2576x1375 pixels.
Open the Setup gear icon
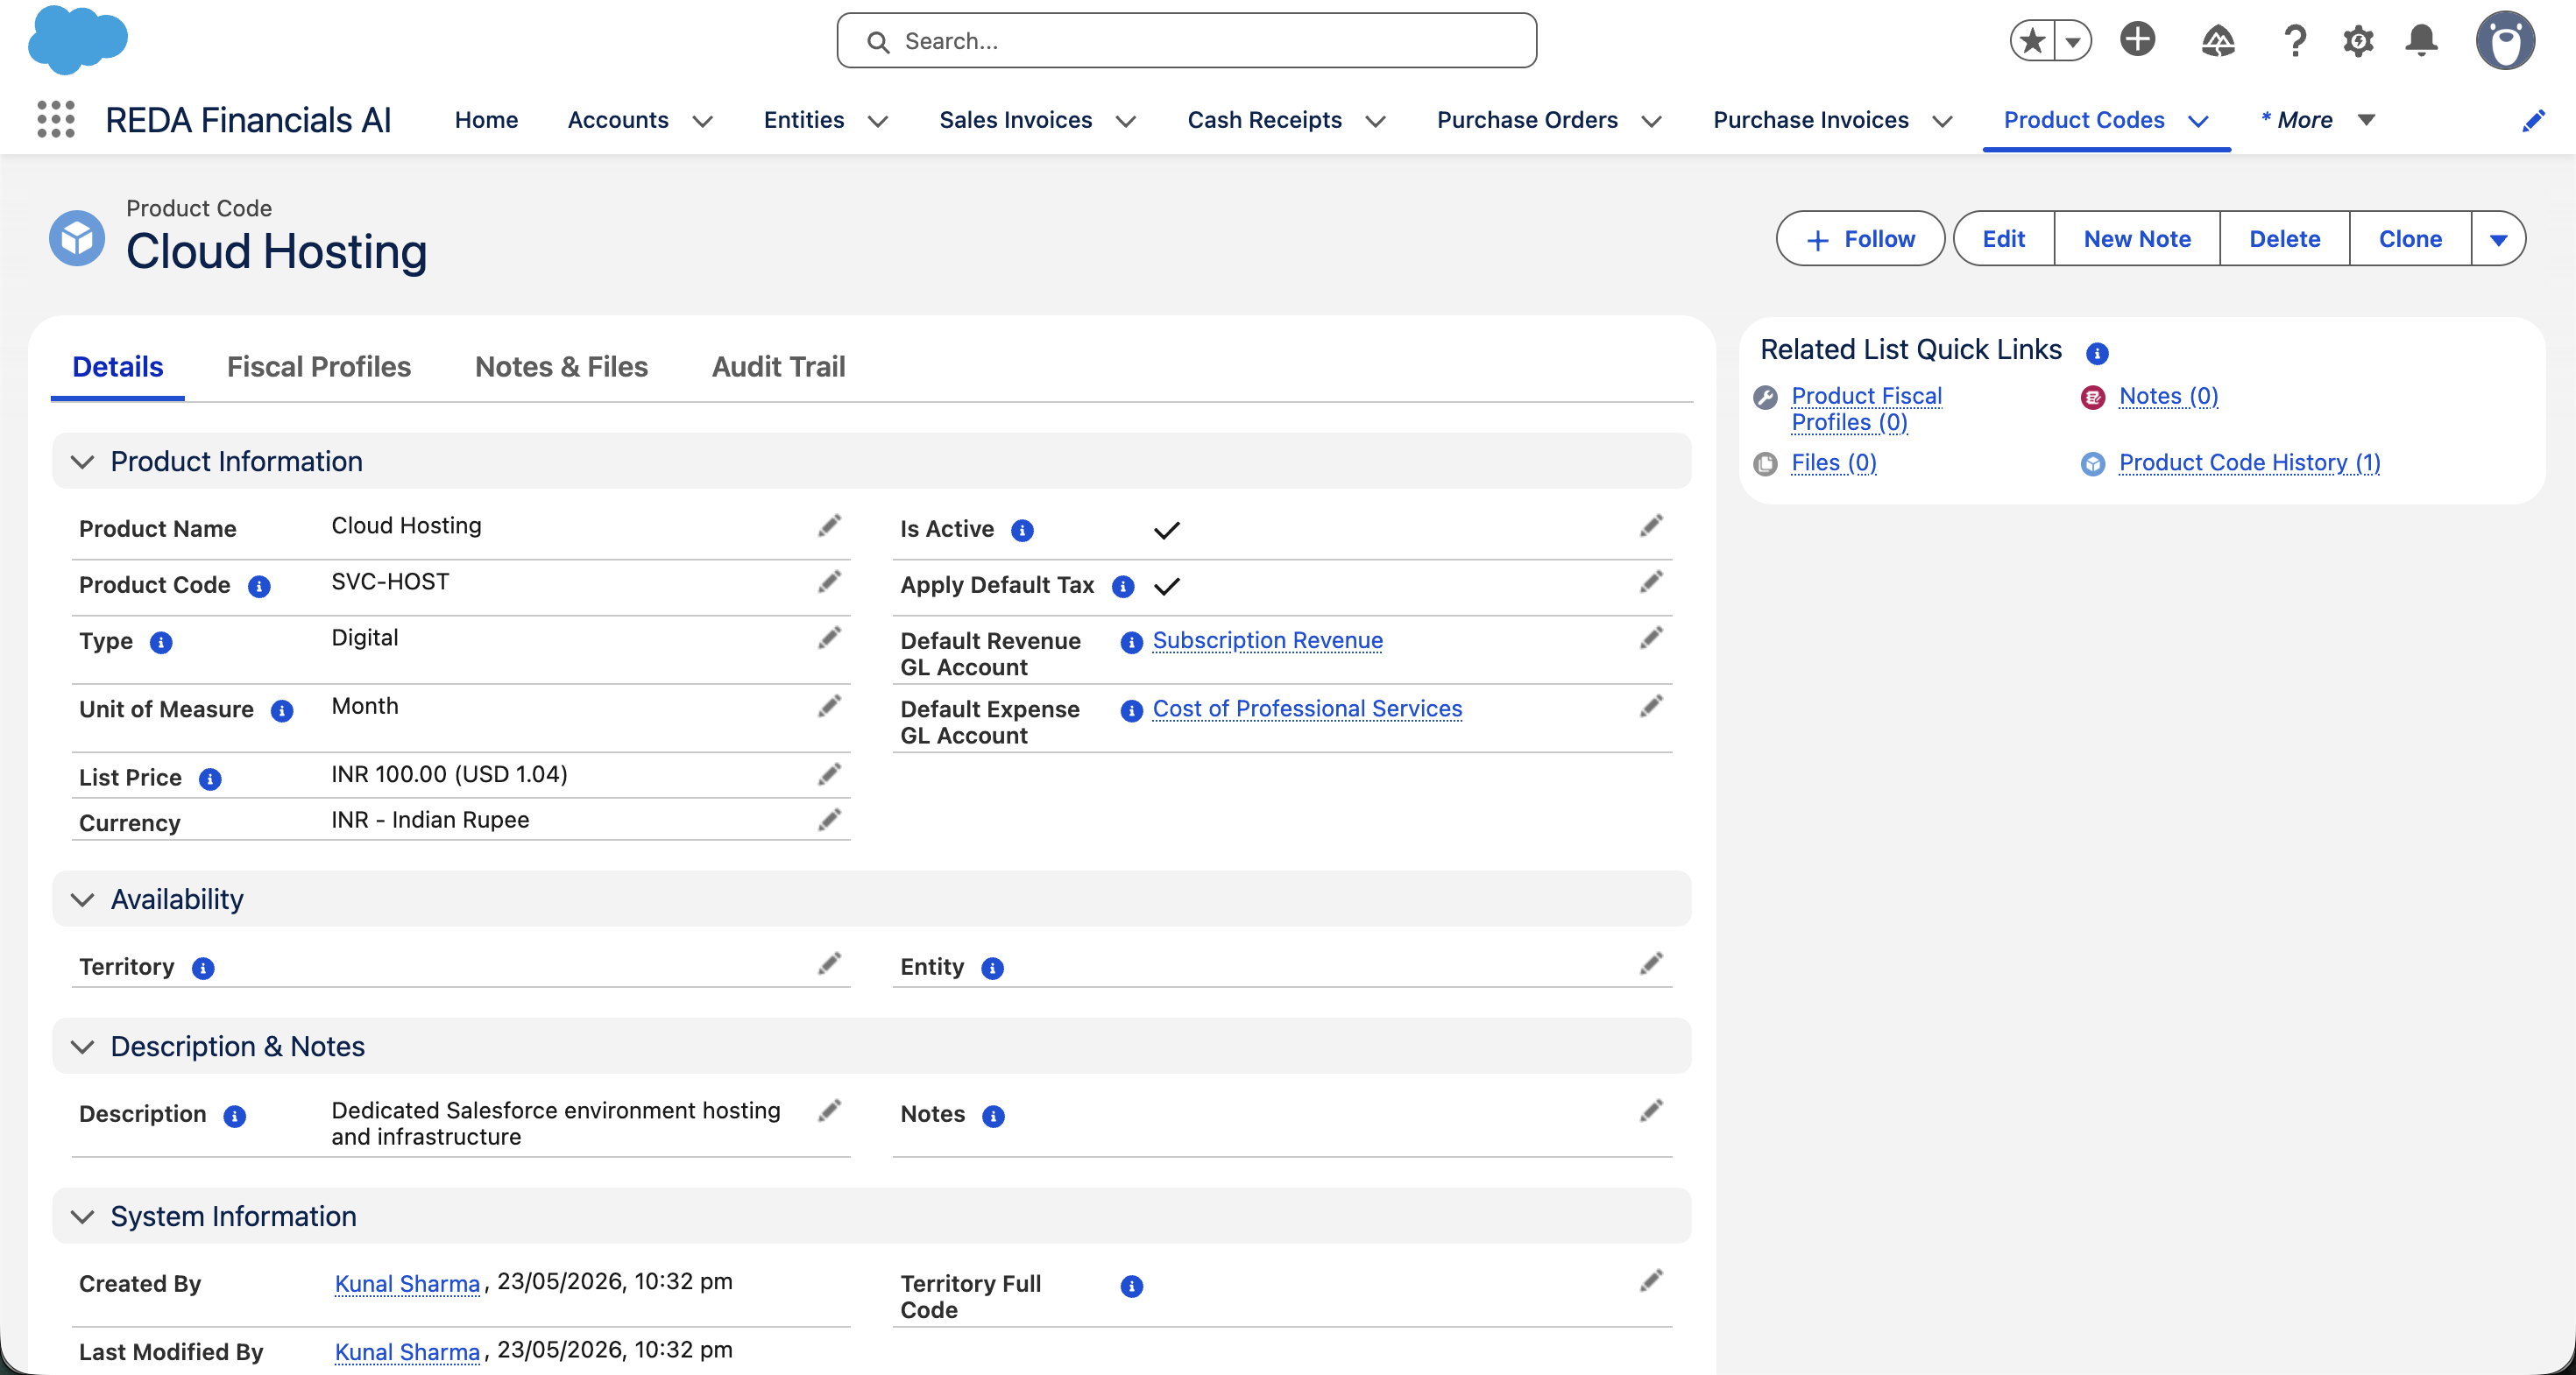[x=2358, y=41]
